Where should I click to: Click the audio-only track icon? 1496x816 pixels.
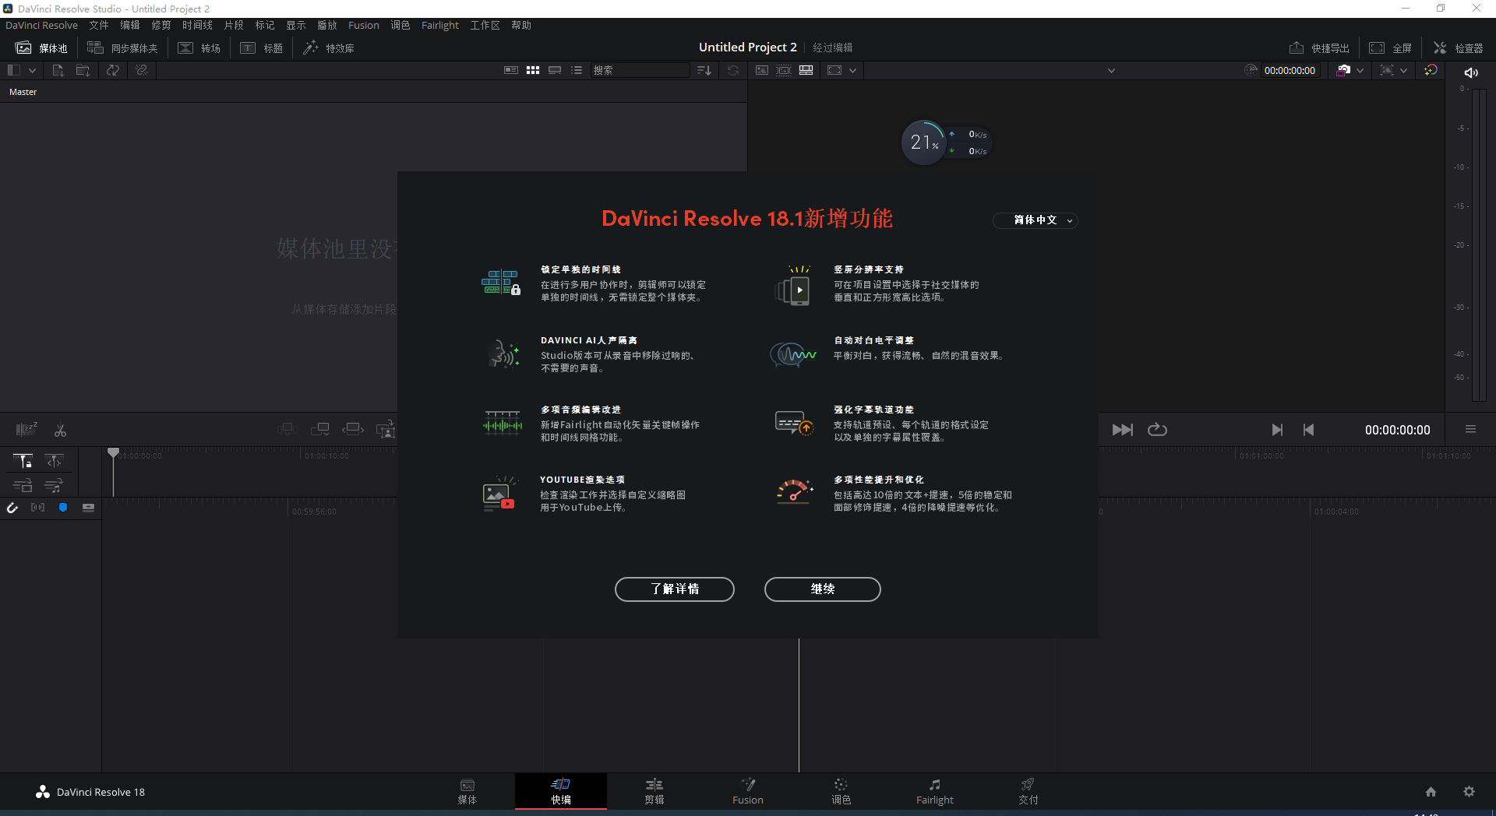coord(54,486)
